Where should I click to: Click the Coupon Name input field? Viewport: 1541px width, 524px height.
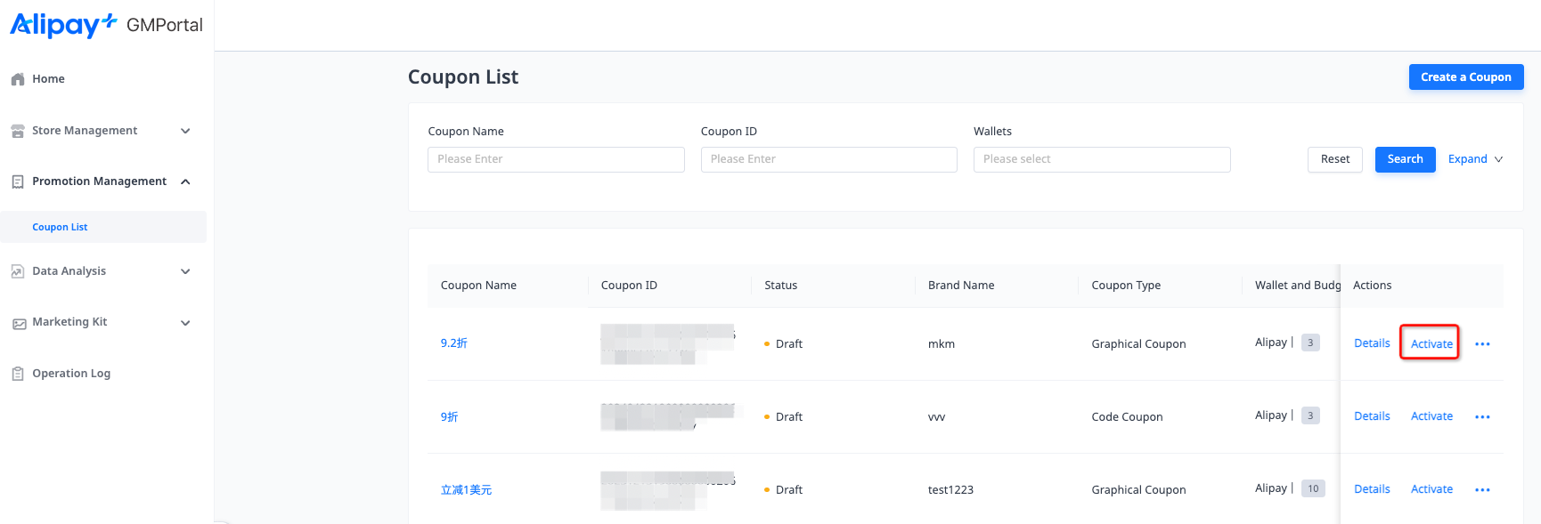[556, 159]
